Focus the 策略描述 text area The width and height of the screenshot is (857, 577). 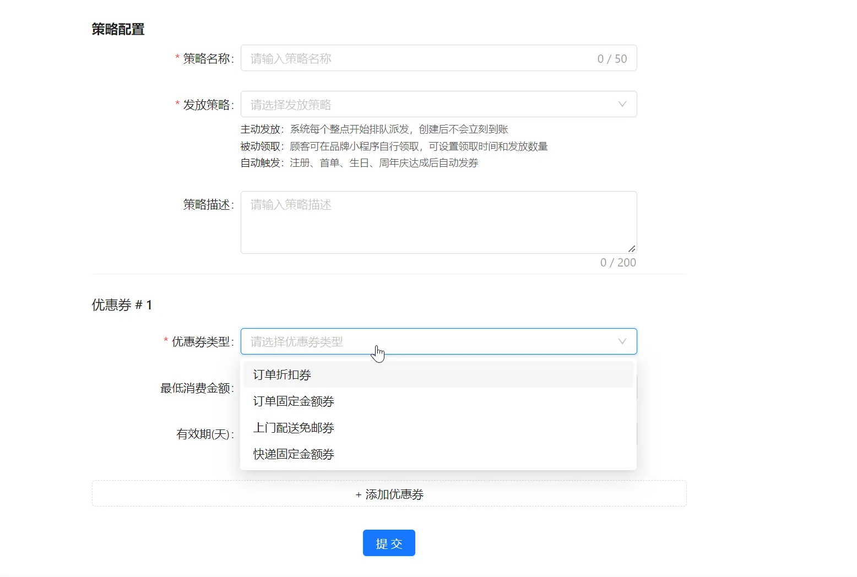pyautogui.click(x=438, y=222)
